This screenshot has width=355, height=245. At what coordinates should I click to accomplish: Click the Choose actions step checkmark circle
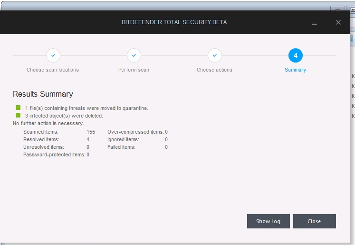[215, 55]
